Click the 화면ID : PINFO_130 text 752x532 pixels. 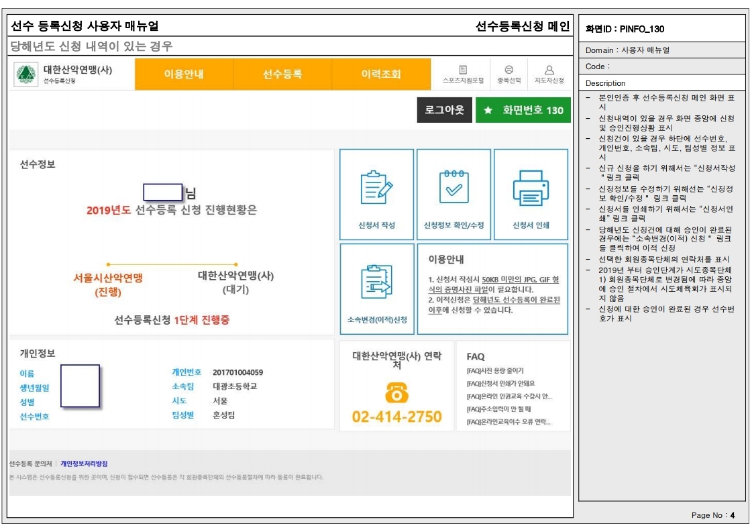click(625, 29)
